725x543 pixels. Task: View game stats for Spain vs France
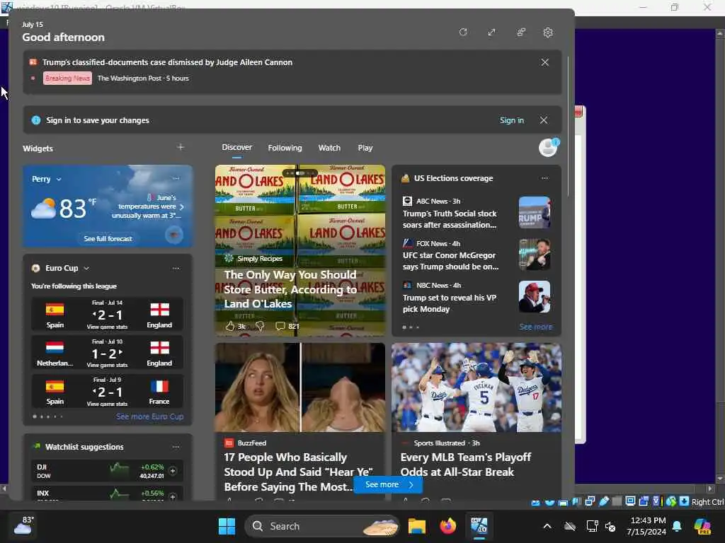[x=107, y=404]
